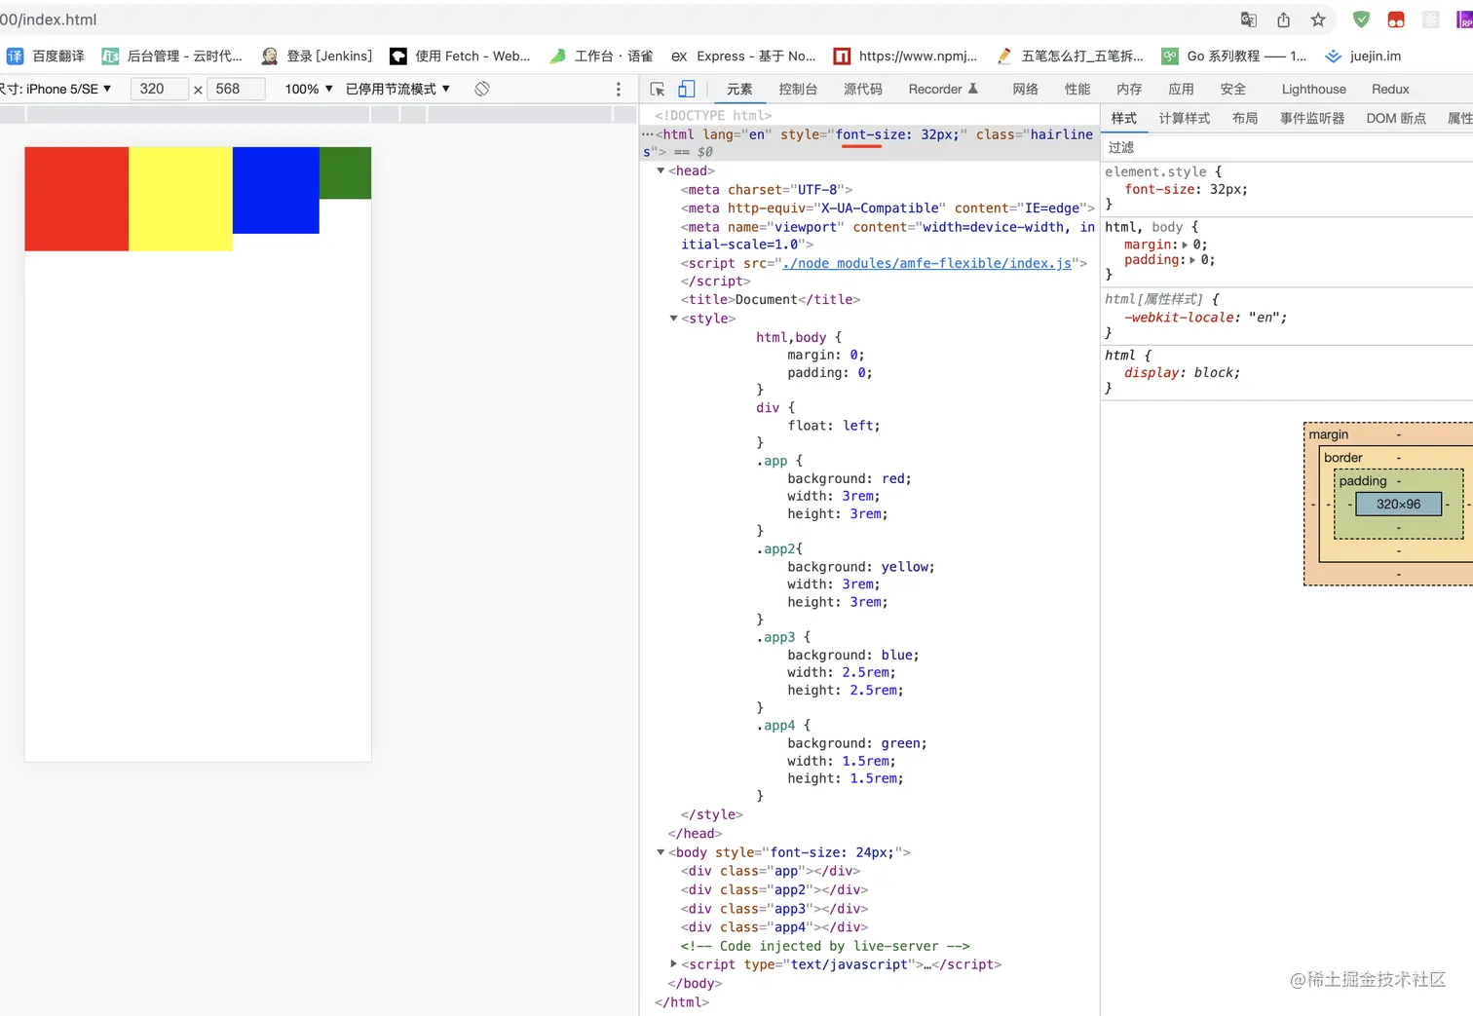Click the red box in the page preview
The image size is (1473, 1016).
click(x=77, y=199)
